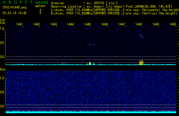
Task: Click the L-ch receiver description line
Action: click(x=115, y=10)
